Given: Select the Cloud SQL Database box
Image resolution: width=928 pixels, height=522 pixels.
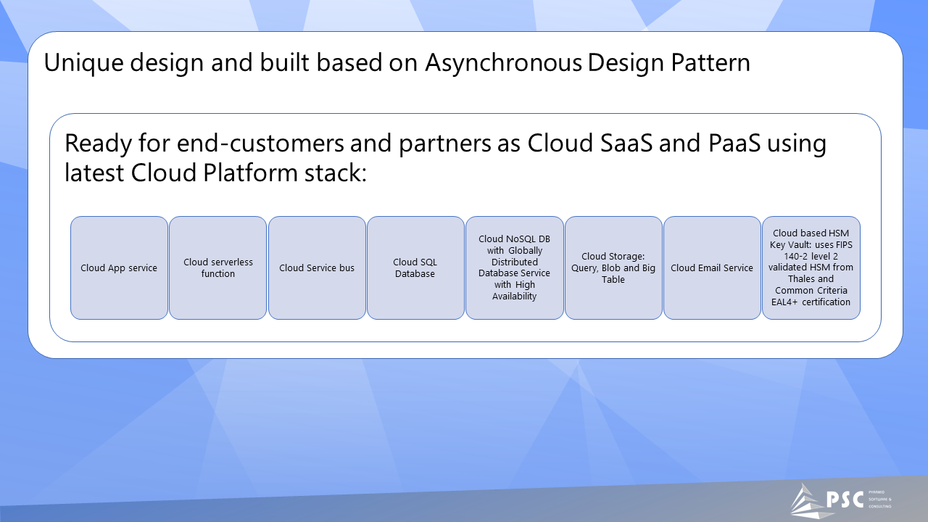Looking at the screenshot, I should point(415,268).
